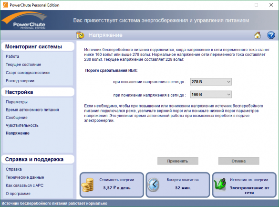279x207 pixels.
Task: Open the Батареи хватит на panel
Action: pyautogui.click(x=178, y=185)
